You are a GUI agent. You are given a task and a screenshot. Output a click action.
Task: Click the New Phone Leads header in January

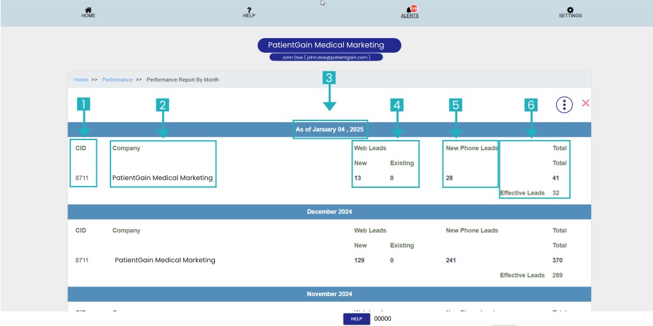pyautogui.click(x=472, y=148)
